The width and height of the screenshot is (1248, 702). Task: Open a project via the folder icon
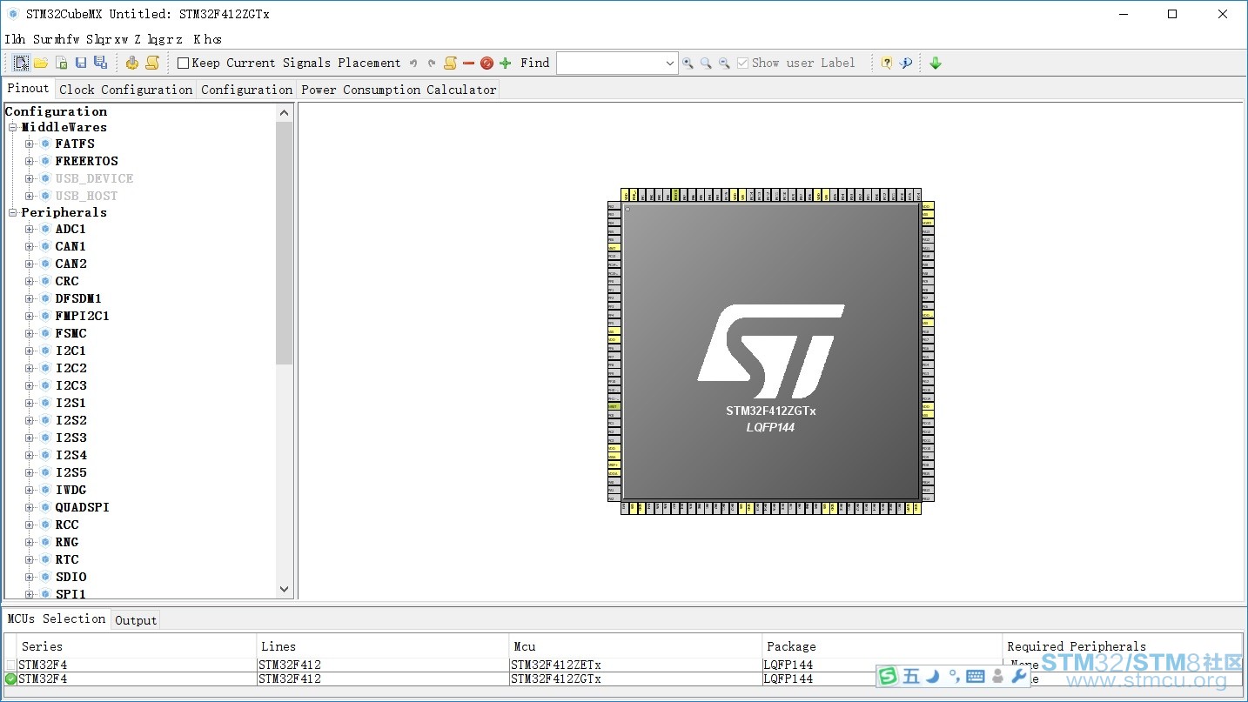pyautogui.click(x=41, y=63)
